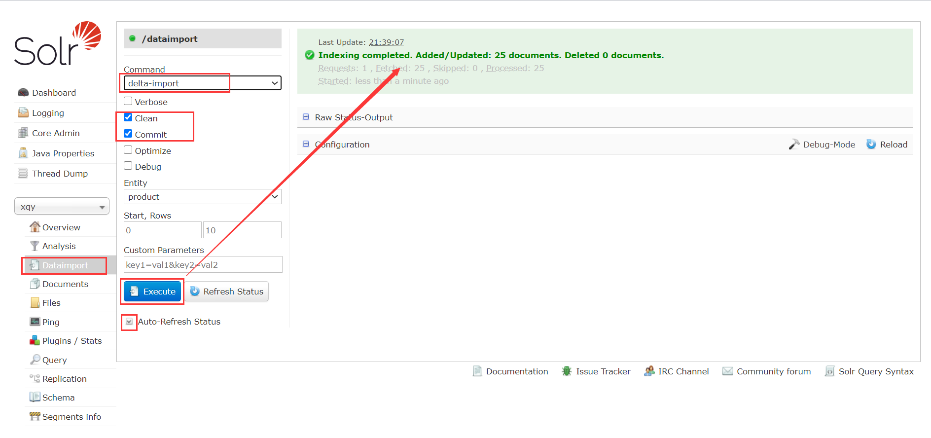Viewport: 931px width, 438px height.
Task: Expand the Raw Status-Output section
Action: [x=354, y=117]
